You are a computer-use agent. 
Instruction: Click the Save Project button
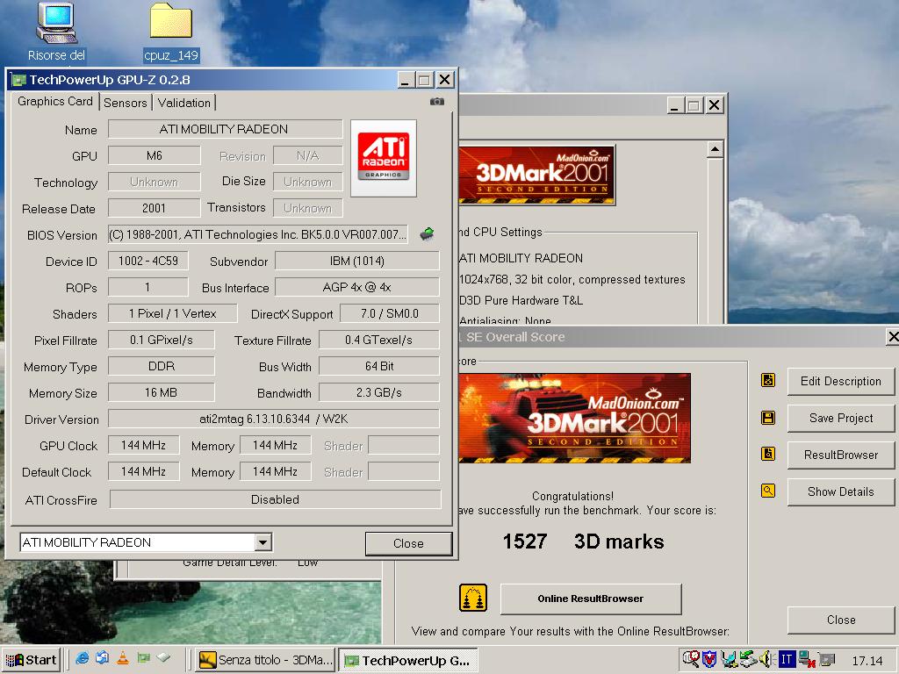point(840,418)
